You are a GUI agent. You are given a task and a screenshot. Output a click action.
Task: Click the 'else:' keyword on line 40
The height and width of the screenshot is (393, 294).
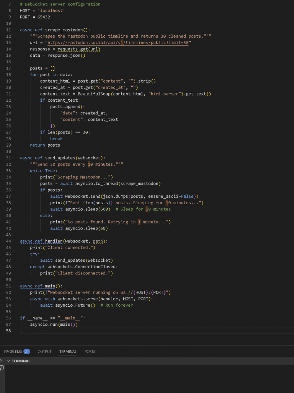pos(46,216)
